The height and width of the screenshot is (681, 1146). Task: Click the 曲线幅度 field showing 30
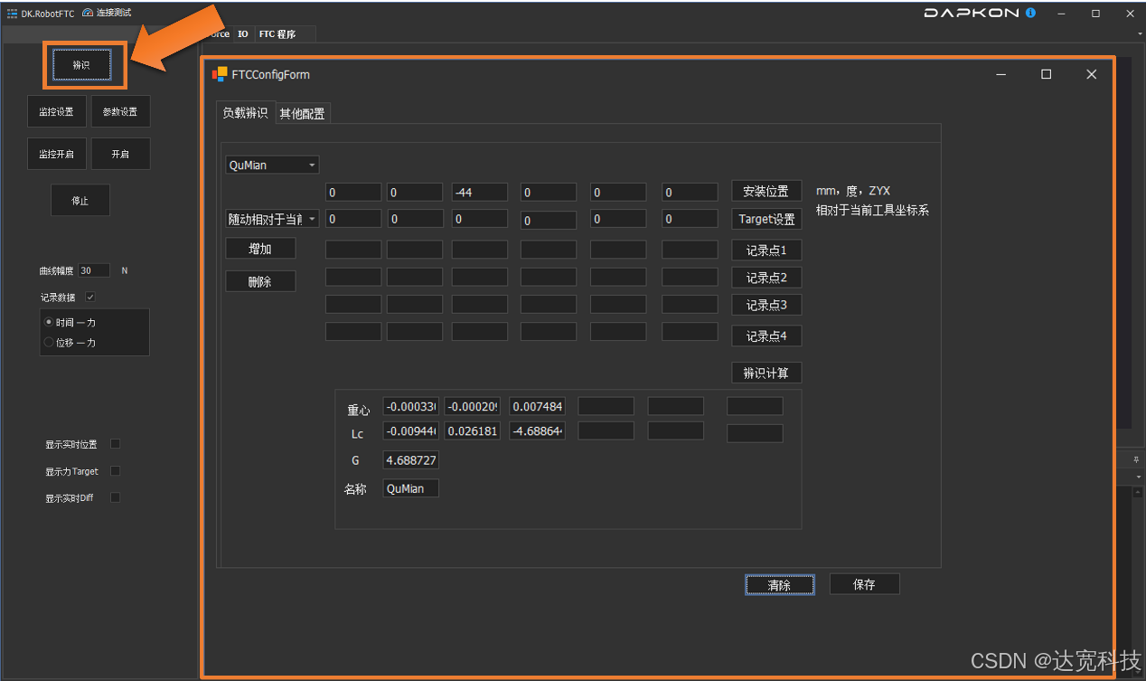[94, 270]
